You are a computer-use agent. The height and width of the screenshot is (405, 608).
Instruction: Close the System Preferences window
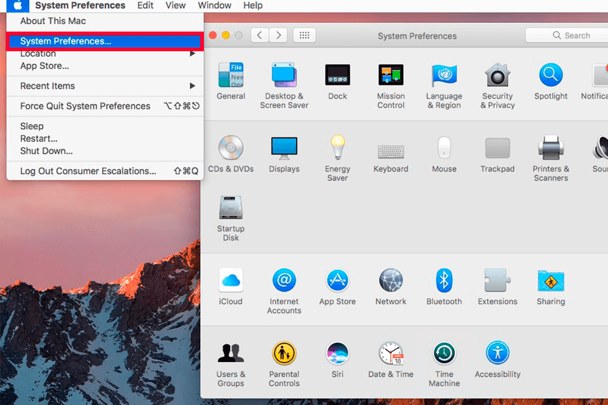pyautogui.click(x=213, y=35)
